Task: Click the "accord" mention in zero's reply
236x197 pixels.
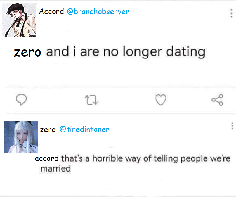Action: coord(47,159)
